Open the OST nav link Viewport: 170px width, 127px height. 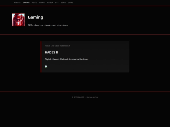point(57,3)
